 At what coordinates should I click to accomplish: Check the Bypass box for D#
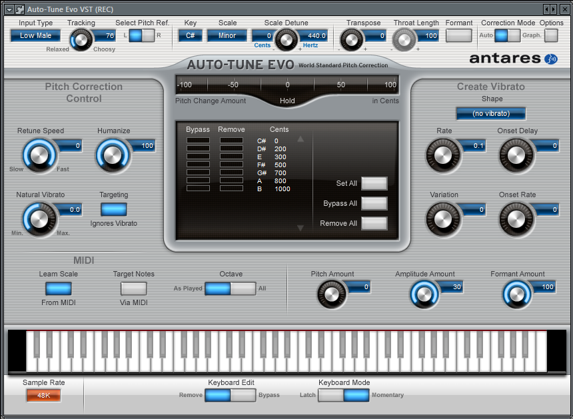[198, 149]
